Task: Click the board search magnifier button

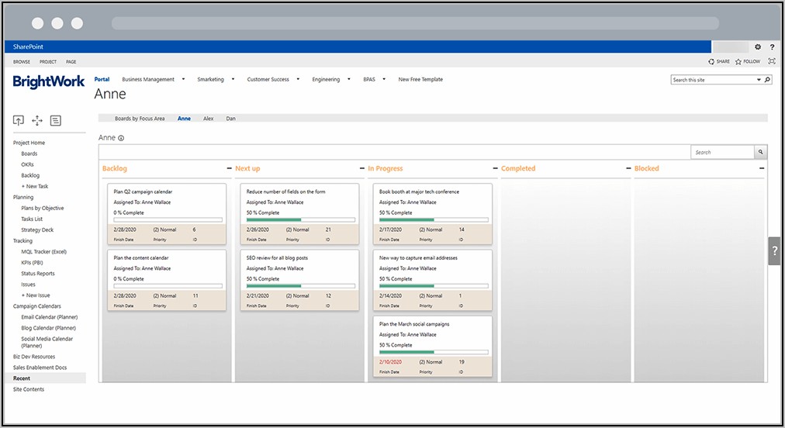Action: pyautogui.click(x=760, y=153)
